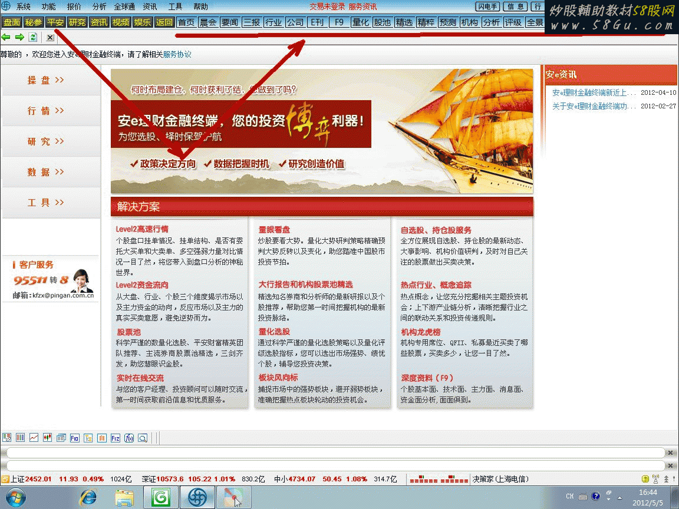Click the 深度资料（F9）heading
The height and width of the screenshot is (509, 679).
427,378
